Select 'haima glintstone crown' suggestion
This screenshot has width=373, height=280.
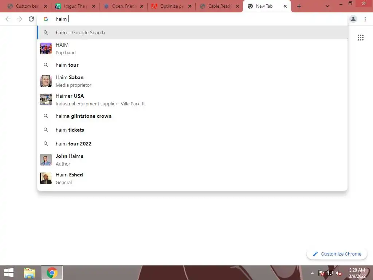pos(192,116)
